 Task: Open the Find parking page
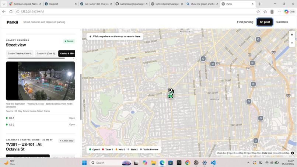[245, 22]
